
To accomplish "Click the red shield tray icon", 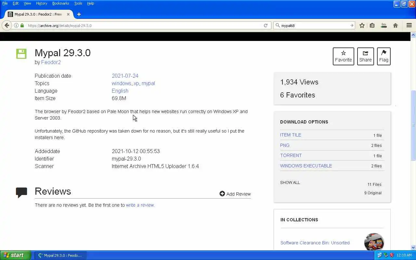I will click(392, 255).
